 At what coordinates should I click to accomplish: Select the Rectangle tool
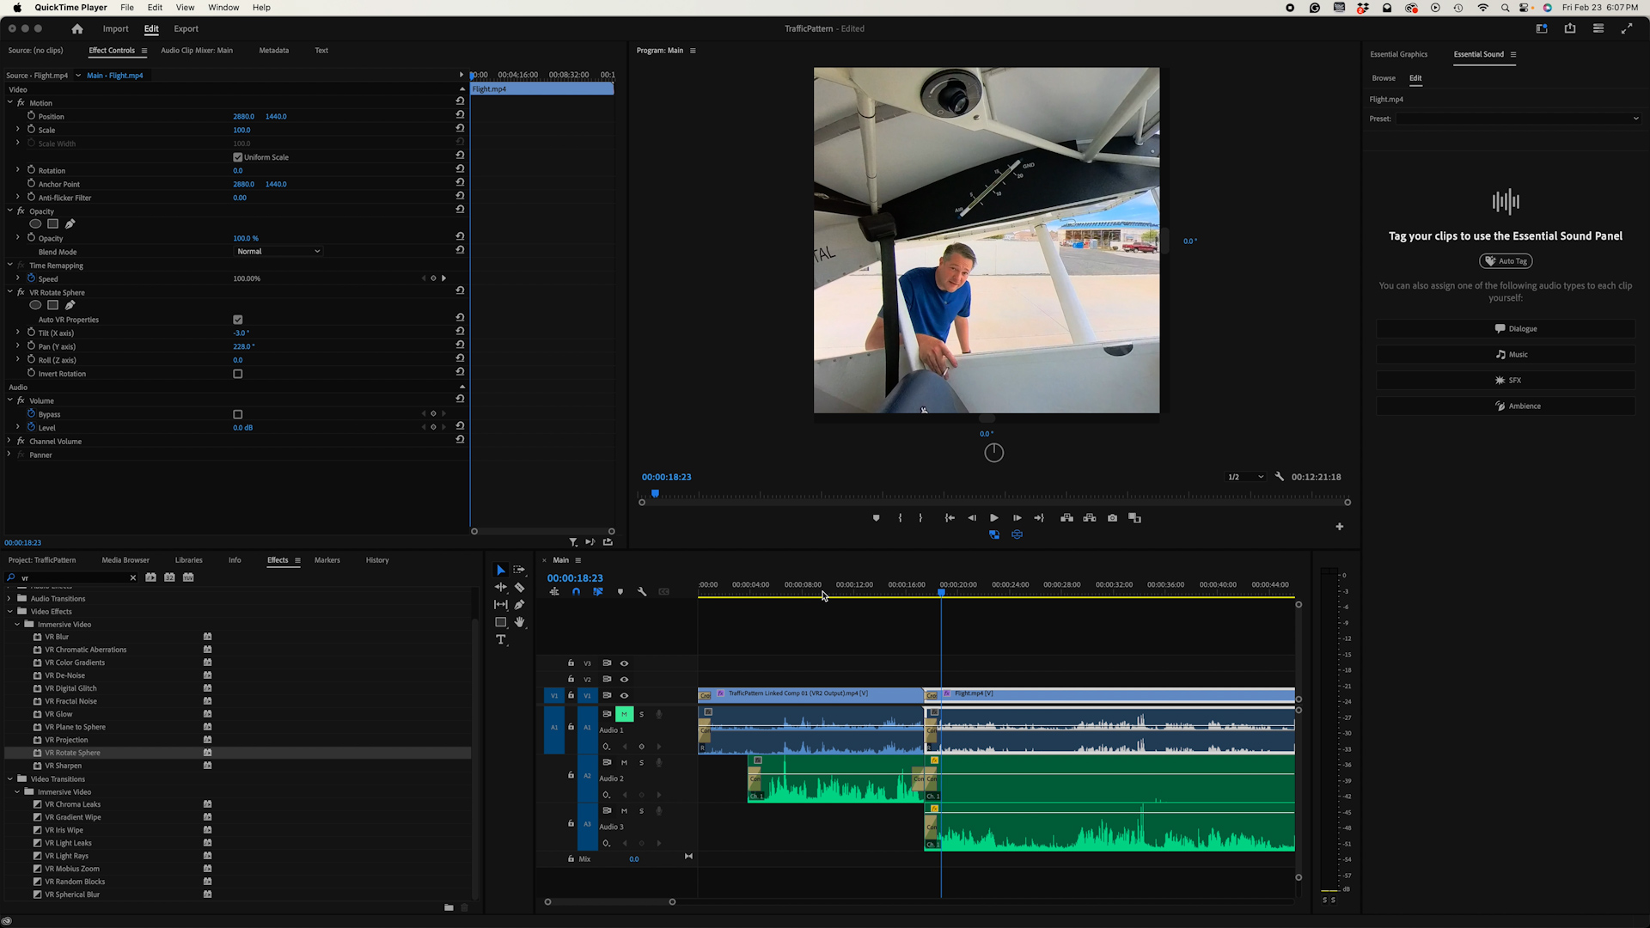click(x=501, y=622)
